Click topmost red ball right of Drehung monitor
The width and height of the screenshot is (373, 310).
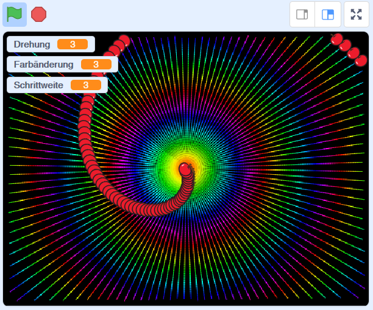[x=124, y=40]
